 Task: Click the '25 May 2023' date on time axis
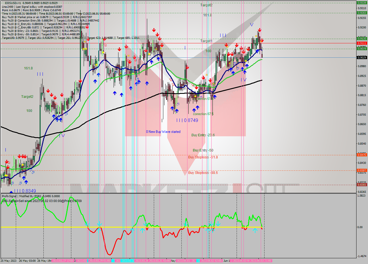point(9,261)
